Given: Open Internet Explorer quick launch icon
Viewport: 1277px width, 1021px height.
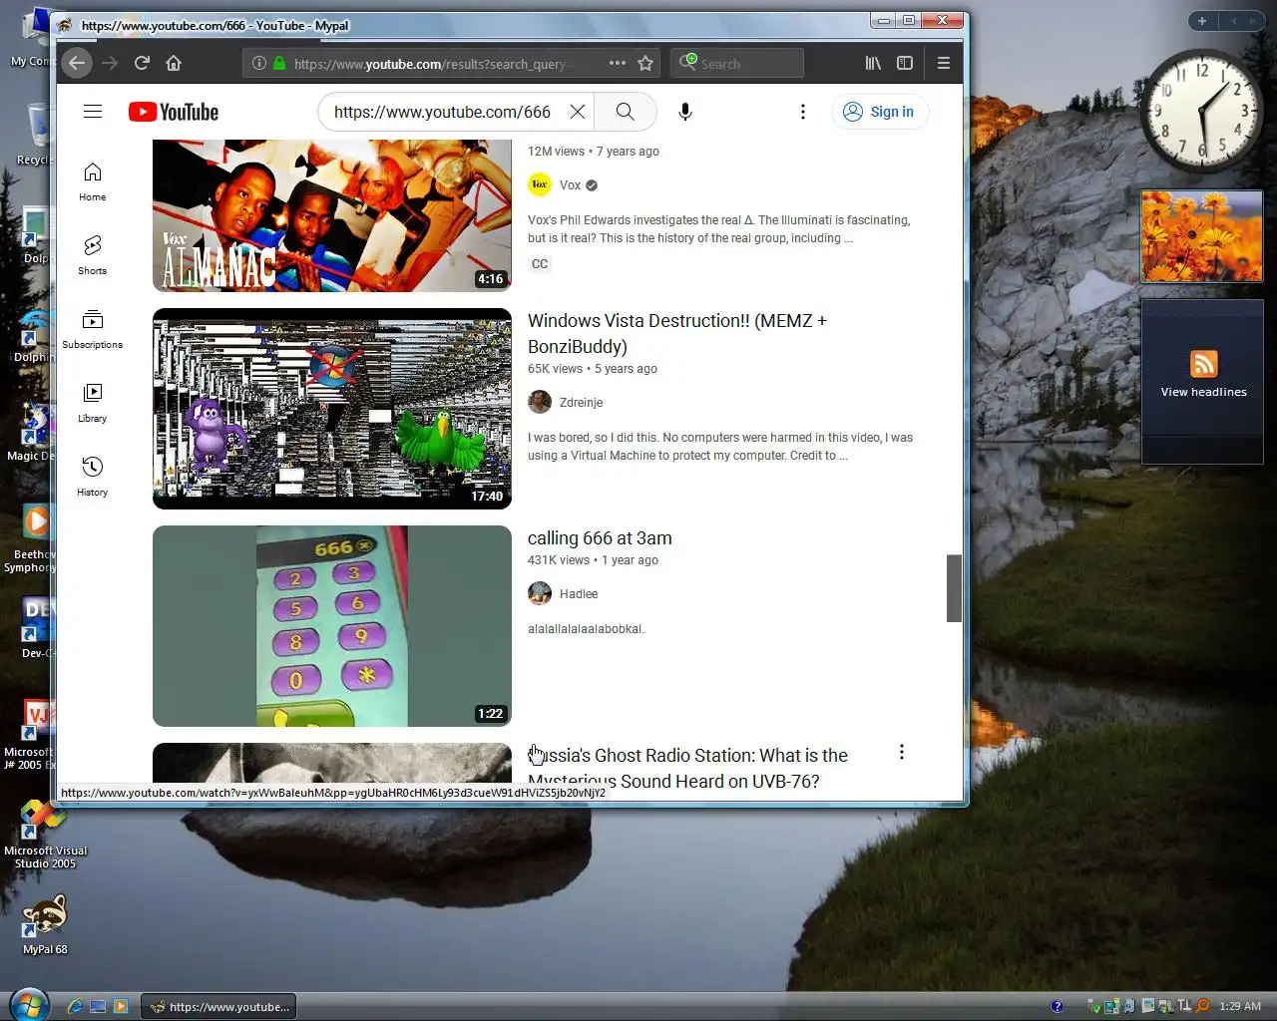Looking at the screenshot, I should pos(75,1007).
